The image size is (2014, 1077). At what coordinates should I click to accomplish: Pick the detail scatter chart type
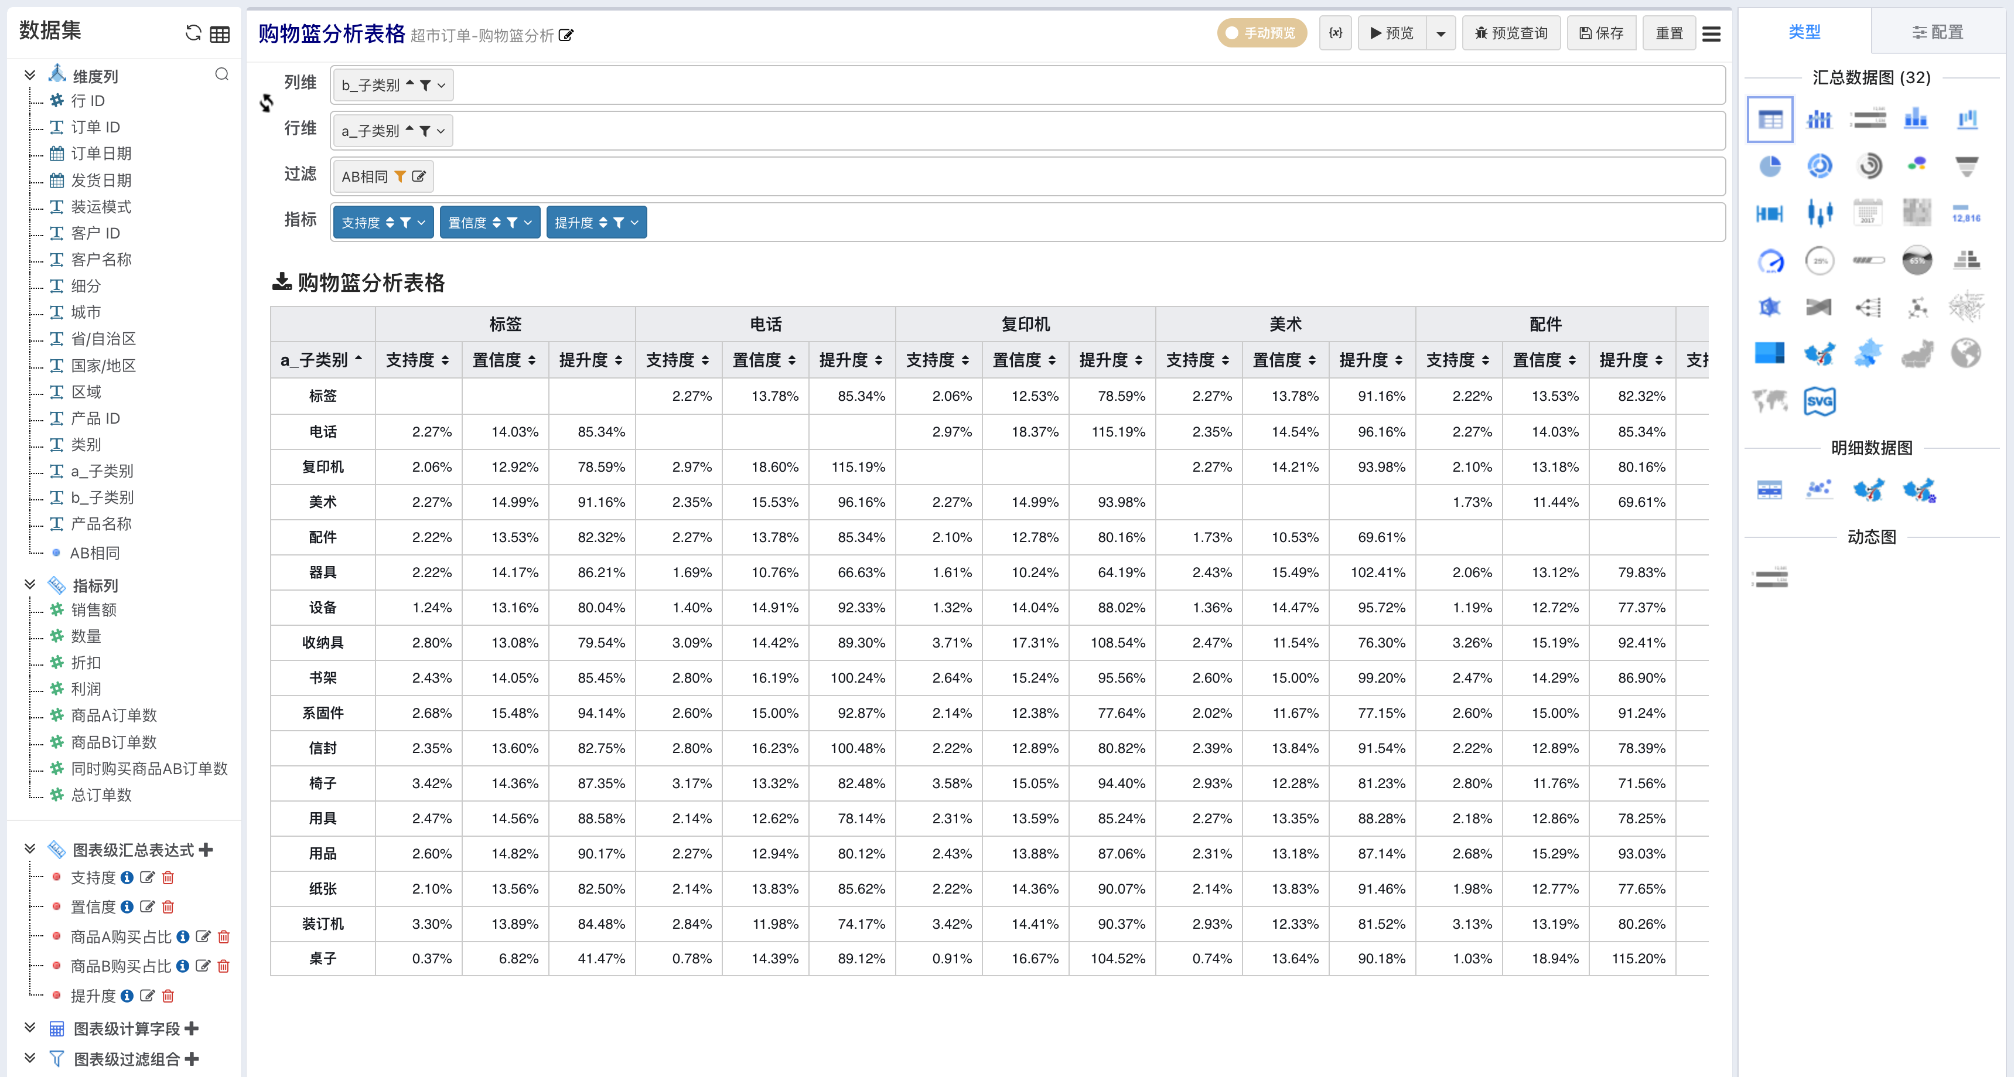click(1818, 490)
